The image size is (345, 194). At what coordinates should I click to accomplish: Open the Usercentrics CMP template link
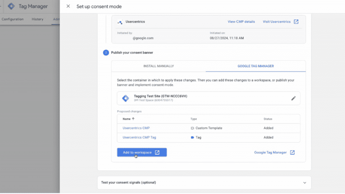coord(136,128)
